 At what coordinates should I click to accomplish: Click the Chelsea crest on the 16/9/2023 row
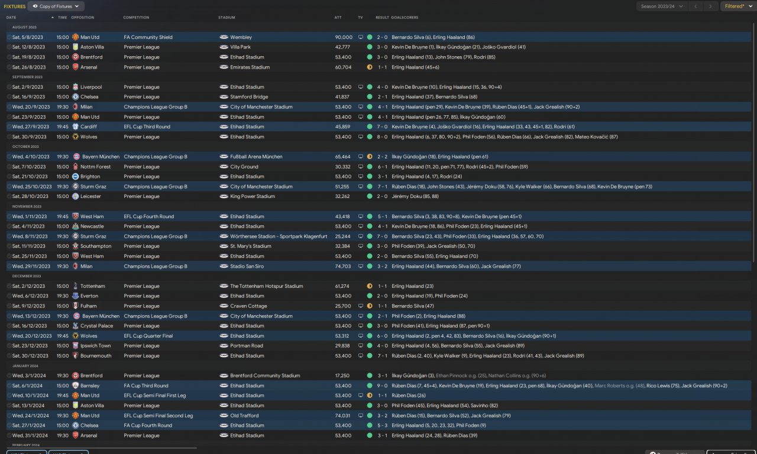[x=75, y=97]
